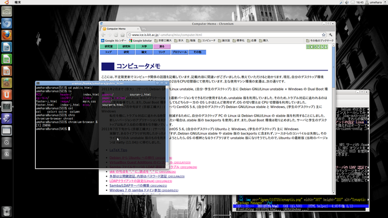Open Emacs from the dock
Screen dimensions: 388x218
7,118
